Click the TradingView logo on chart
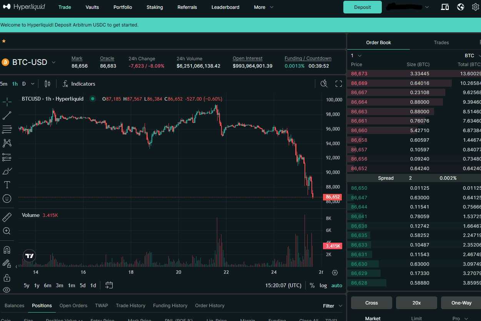The width and height of the screenshot is (481, 321). [30, 256]
